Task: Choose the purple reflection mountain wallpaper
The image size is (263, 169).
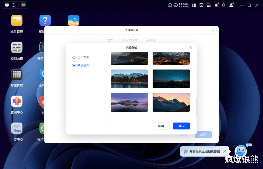Action: tap(129, 102)
